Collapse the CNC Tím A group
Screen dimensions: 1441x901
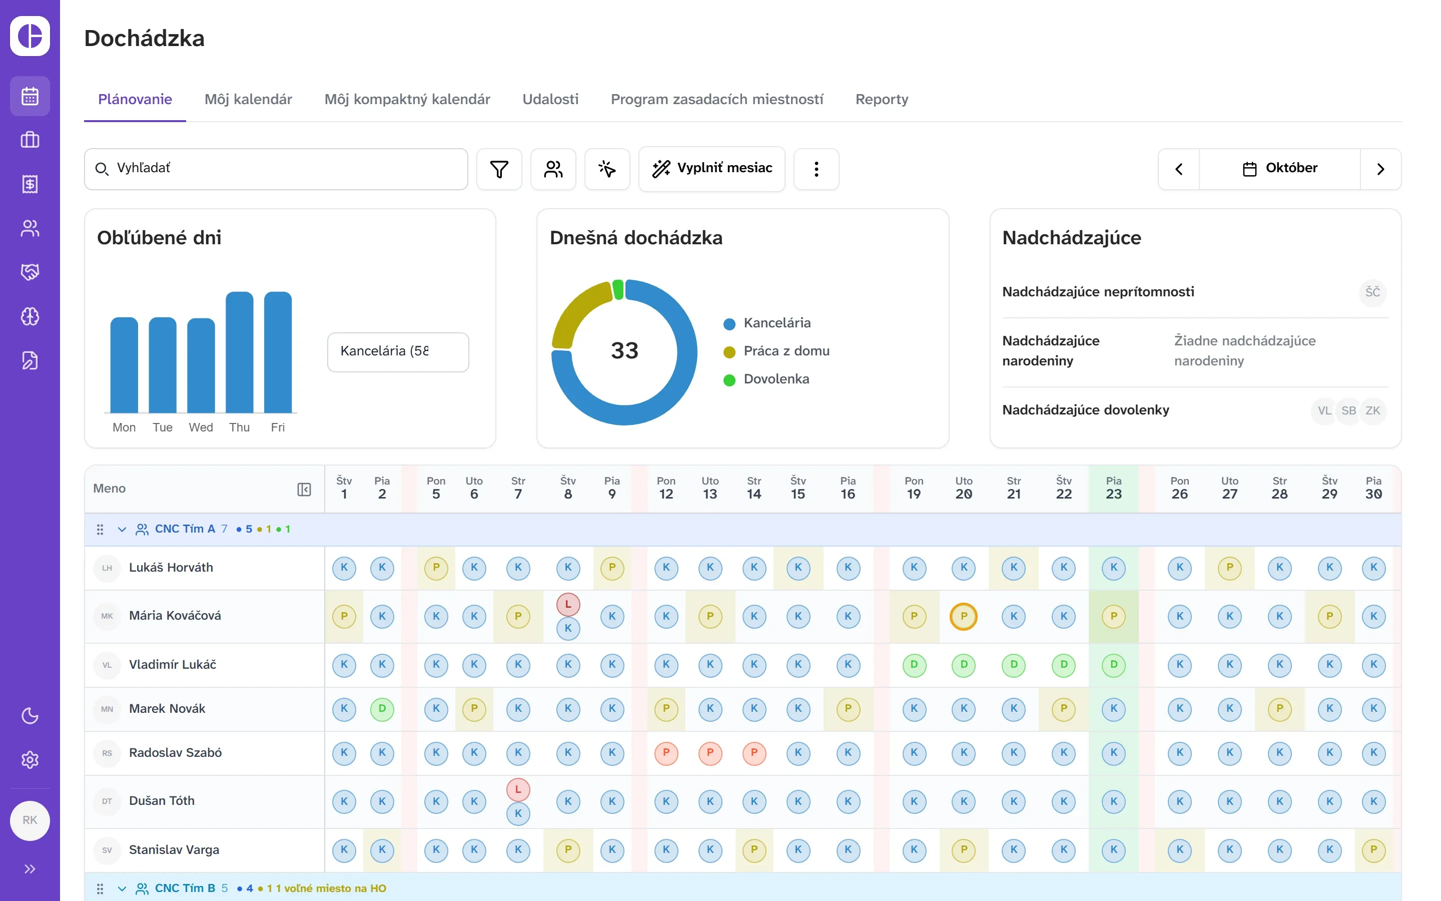(122, 529)
